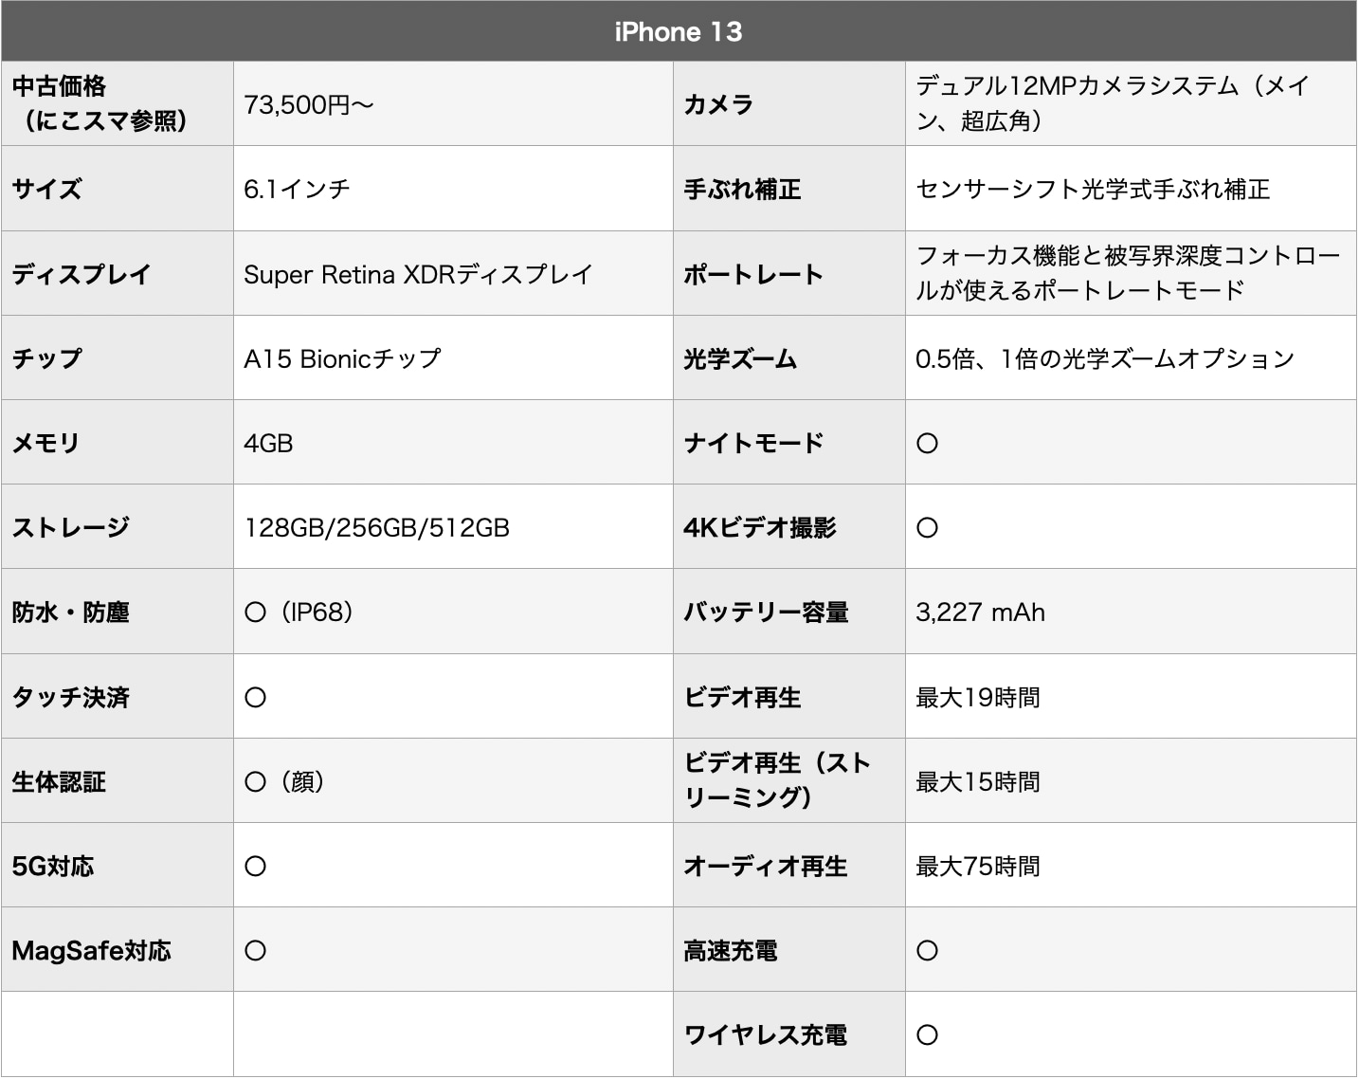Click the 4GB memory value
This screenshot has height=1079, width=1359.
coord(268,443)
